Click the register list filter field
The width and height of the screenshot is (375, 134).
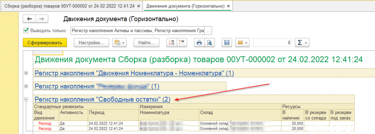click(138, 31)
